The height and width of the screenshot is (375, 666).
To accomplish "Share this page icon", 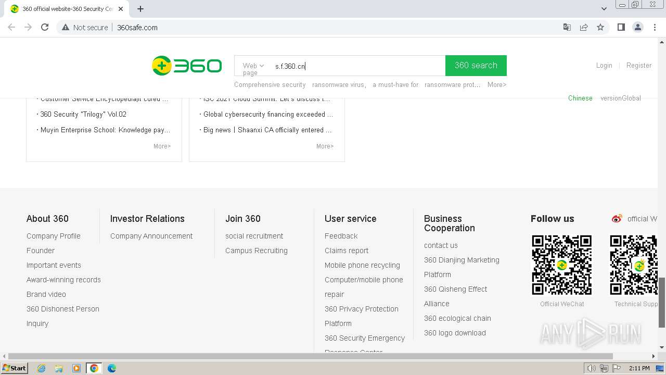I will [584, 27].
